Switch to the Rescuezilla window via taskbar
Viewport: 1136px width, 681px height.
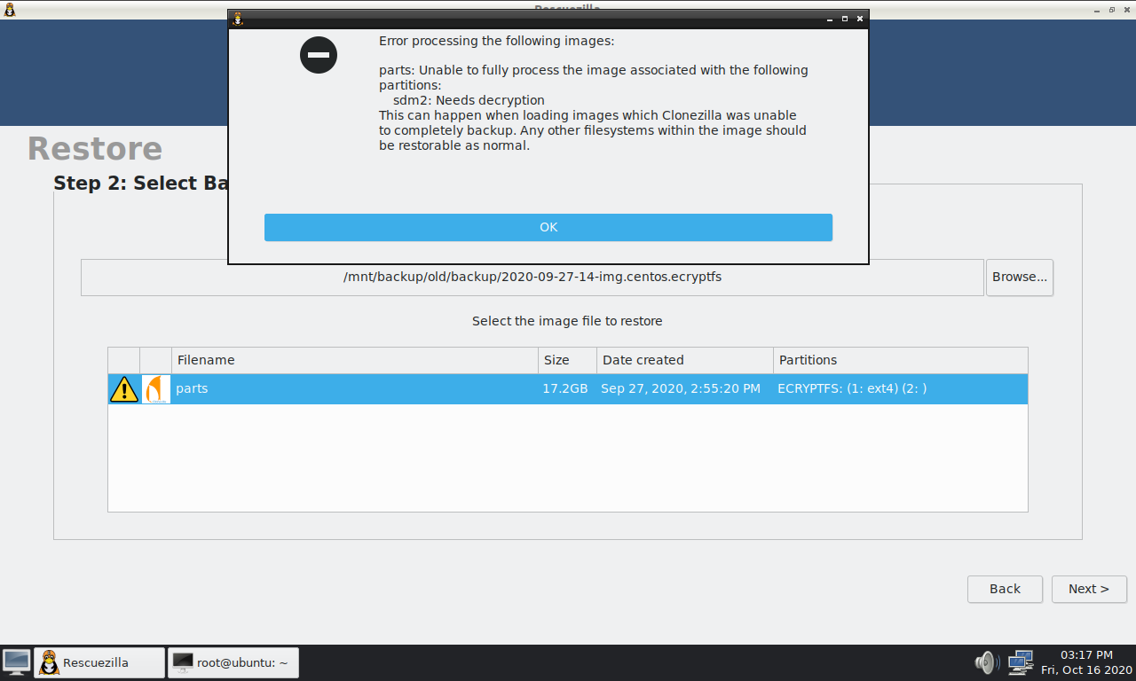tap(99, 662)
